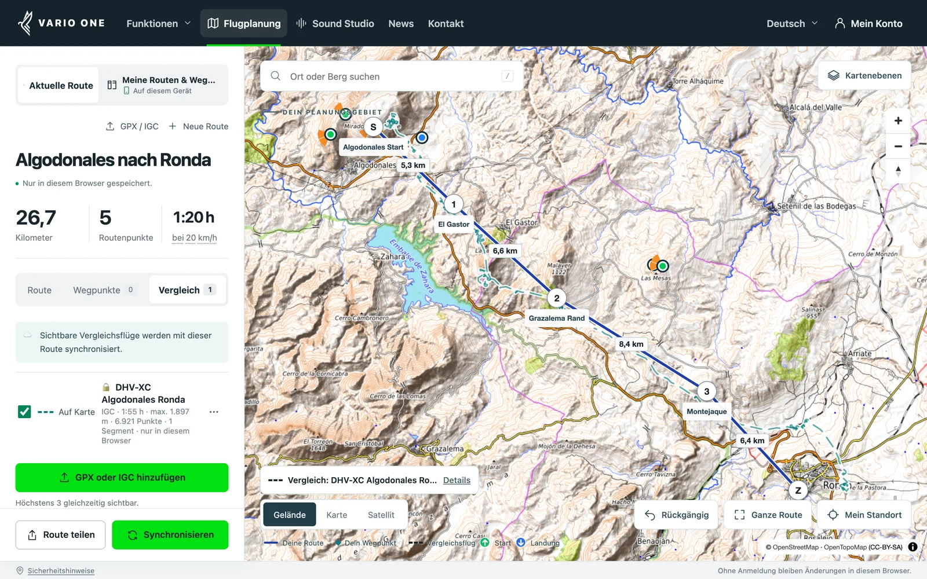
Task: Click the Vario One logo
Action: coord(61,23)
